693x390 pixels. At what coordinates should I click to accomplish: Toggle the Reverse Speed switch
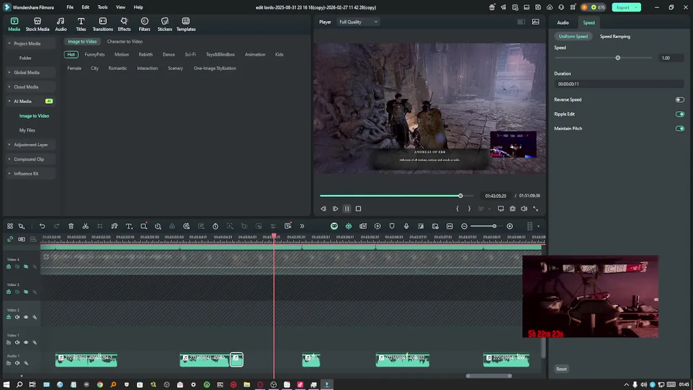[x=680, y=100]
